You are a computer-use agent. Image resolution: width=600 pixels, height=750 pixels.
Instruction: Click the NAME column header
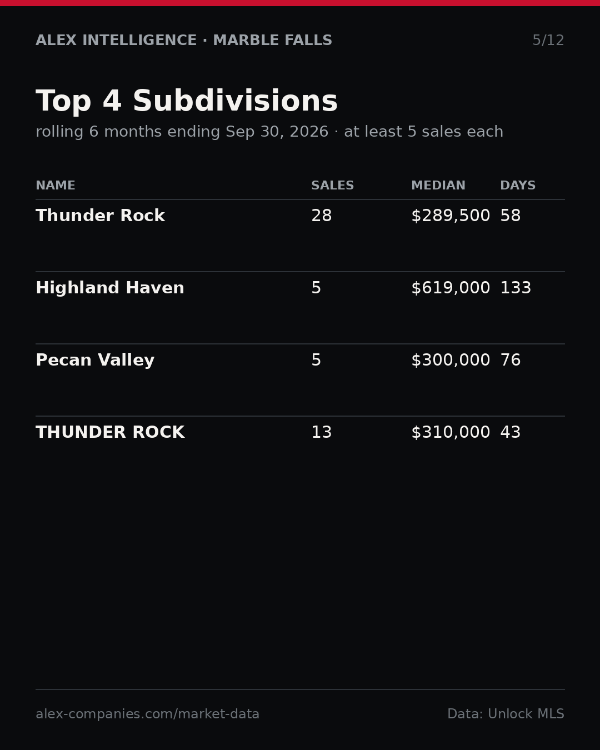coord(56,186)
